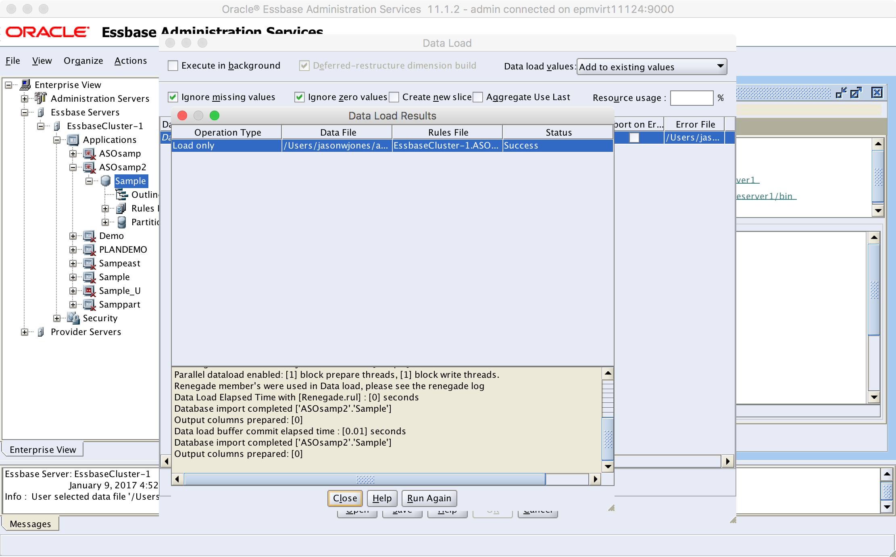Click the Security node icon
The height and width of the screenshot is (557, 896).
click(x=73, y=318)
